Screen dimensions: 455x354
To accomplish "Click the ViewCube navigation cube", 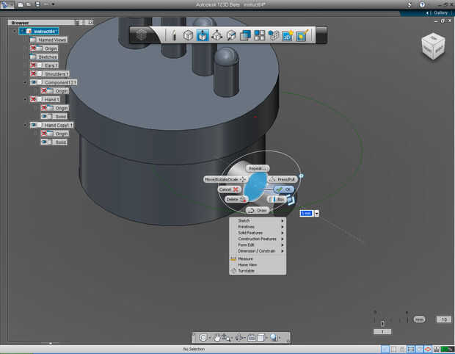I will [x=432, y=46].
